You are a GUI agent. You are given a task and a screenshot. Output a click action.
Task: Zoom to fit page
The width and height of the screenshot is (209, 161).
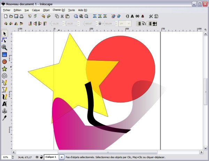pyautogui.click(x=86, y=16)
